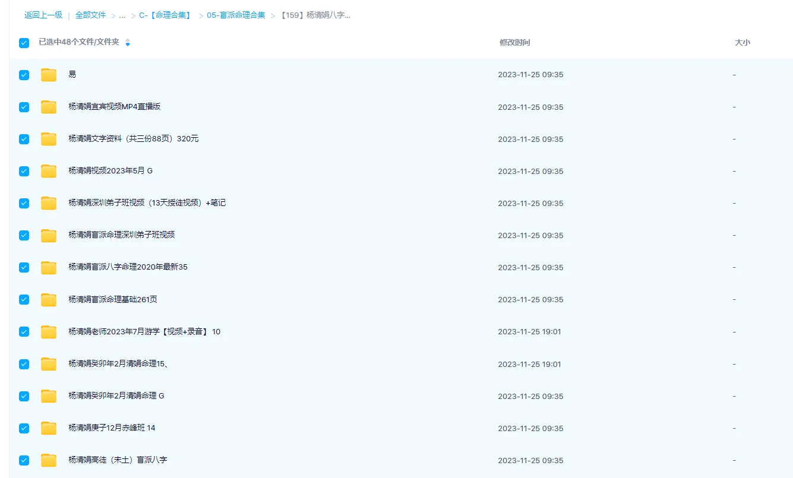The width and height of the screenshot is (793, 478).
Task: Uncheck checkbox for 杨清娟庚子12月赤峰班 14
Action: 24,428
